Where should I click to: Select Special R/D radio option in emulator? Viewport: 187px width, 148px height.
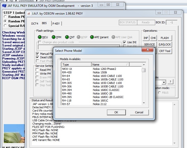pos(5,26)
